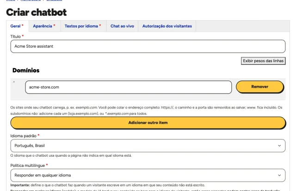Open the Política multilíngue dropdown
This screenshot has width=296, height=191.
(x=148, y=175)
